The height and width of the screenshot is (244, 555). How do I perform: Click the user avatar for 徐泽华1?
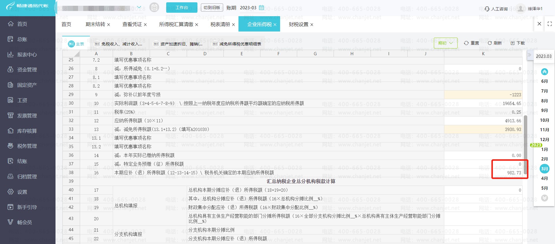[x=521, y=8]
